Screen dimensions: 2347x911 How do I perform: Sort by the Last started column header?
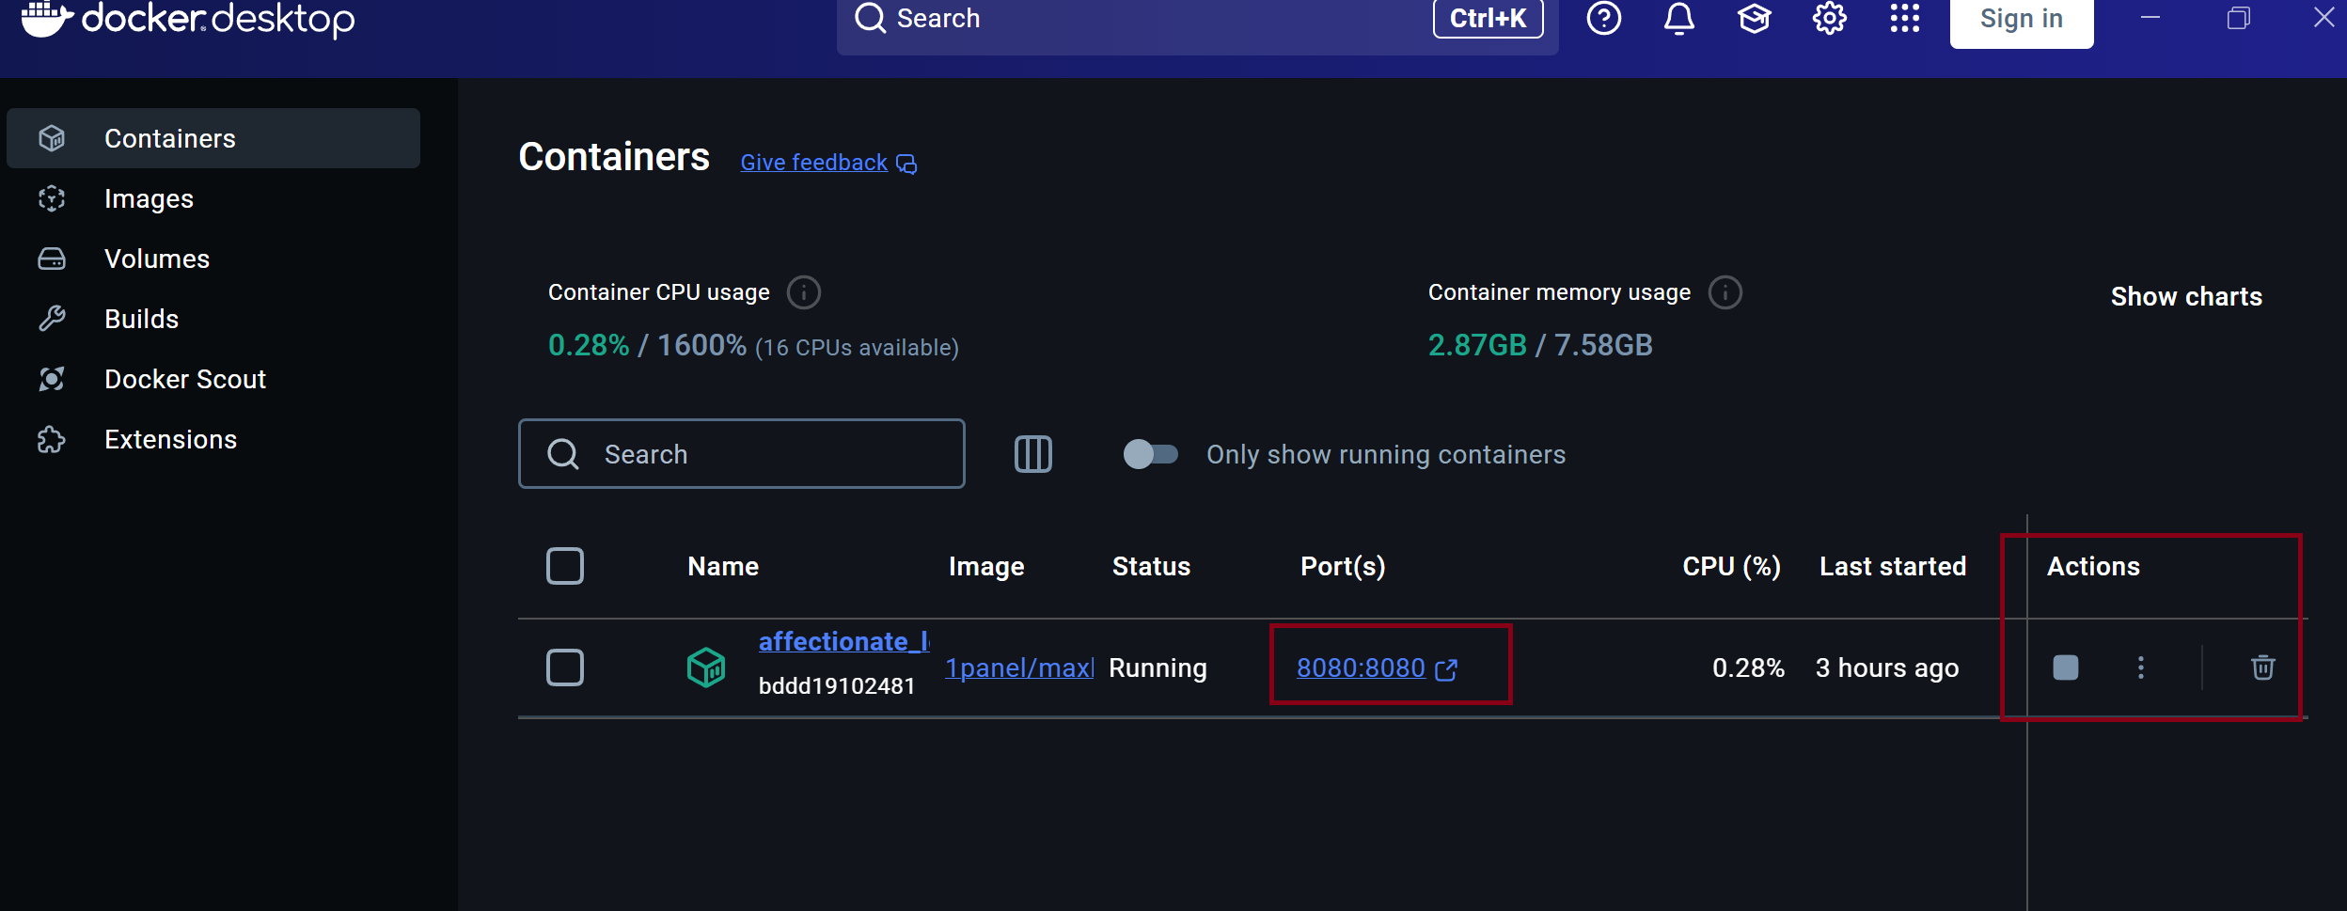click(1893, 566)
